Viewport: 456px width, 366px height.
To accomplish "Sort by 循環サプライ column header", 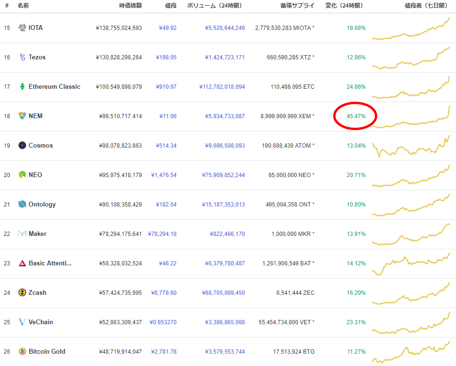I will tap(297, 6).
